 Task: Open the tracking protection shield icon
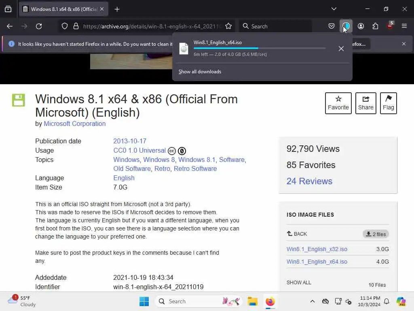65,26
